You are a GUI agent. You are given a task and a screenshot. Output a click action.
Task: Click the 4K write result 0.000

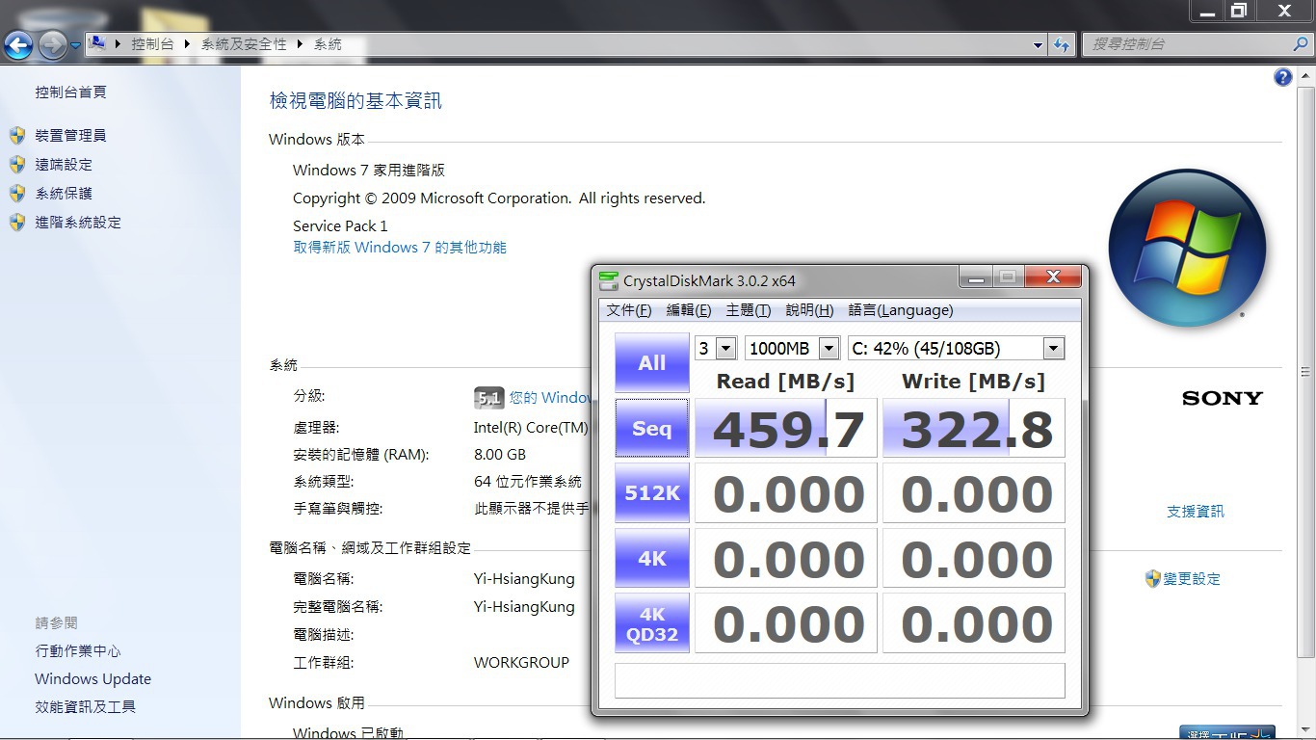(974, 558)
